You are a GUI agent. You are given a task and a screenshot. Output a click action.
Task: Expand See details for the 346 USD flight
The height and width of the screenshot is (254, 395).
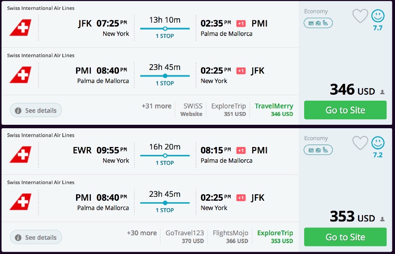(36, 110)
